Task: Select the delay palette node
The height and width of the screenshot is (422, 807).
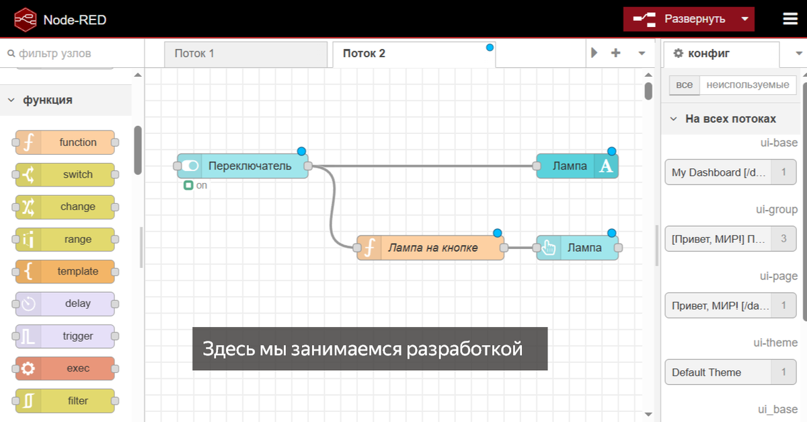Action: tap(65, 304)
